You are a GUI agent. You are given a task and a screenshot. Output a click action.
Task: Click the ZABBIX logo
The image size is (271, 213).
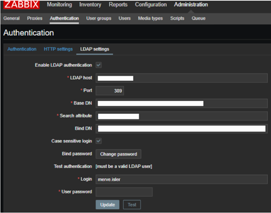point(22,4)
